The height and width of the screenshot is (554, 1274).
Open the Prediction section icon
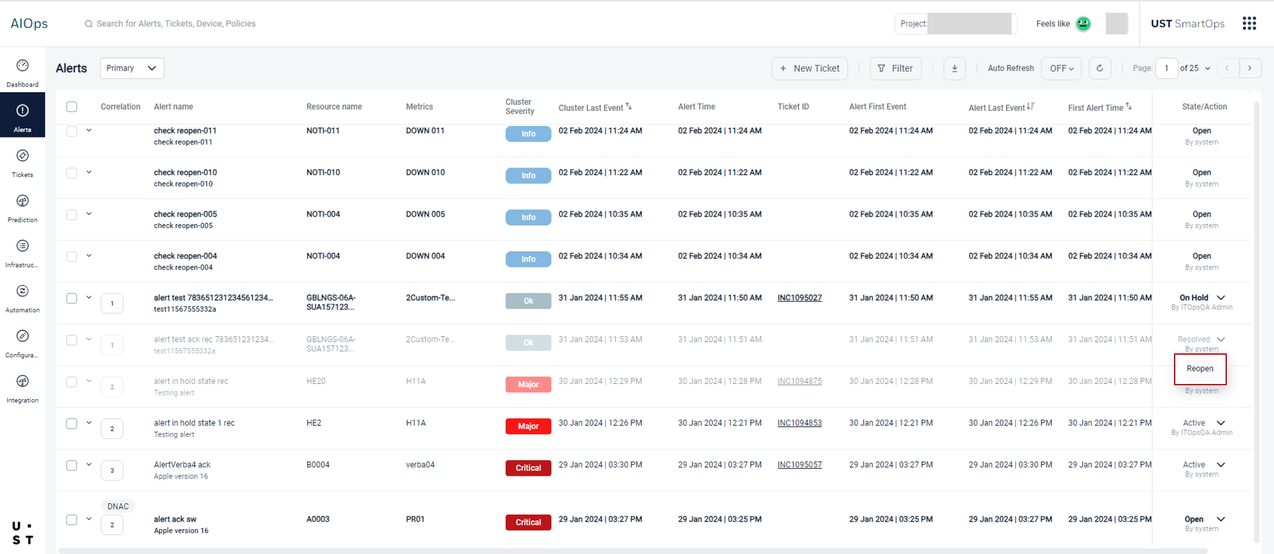[x=22, y=202]
